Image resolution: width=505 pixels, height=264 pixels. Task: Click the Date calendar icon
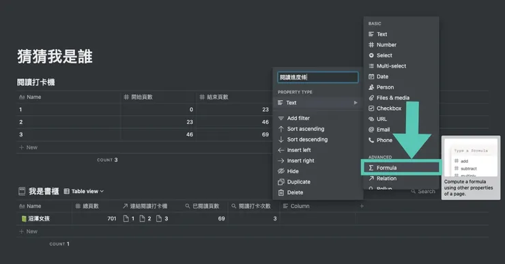[371, 76]
